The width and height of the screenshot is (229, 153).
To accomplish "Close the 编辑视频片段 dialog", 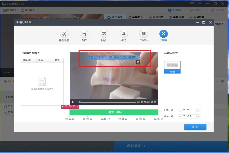I will 210,22.
